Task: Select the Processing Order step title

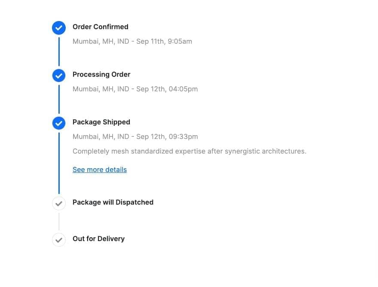Action: pos(101,74)
